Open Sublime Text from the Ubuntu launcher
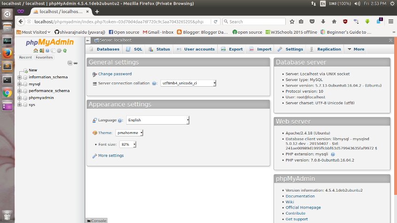Viewport: 397px width, 223px height. click(7, 67)
